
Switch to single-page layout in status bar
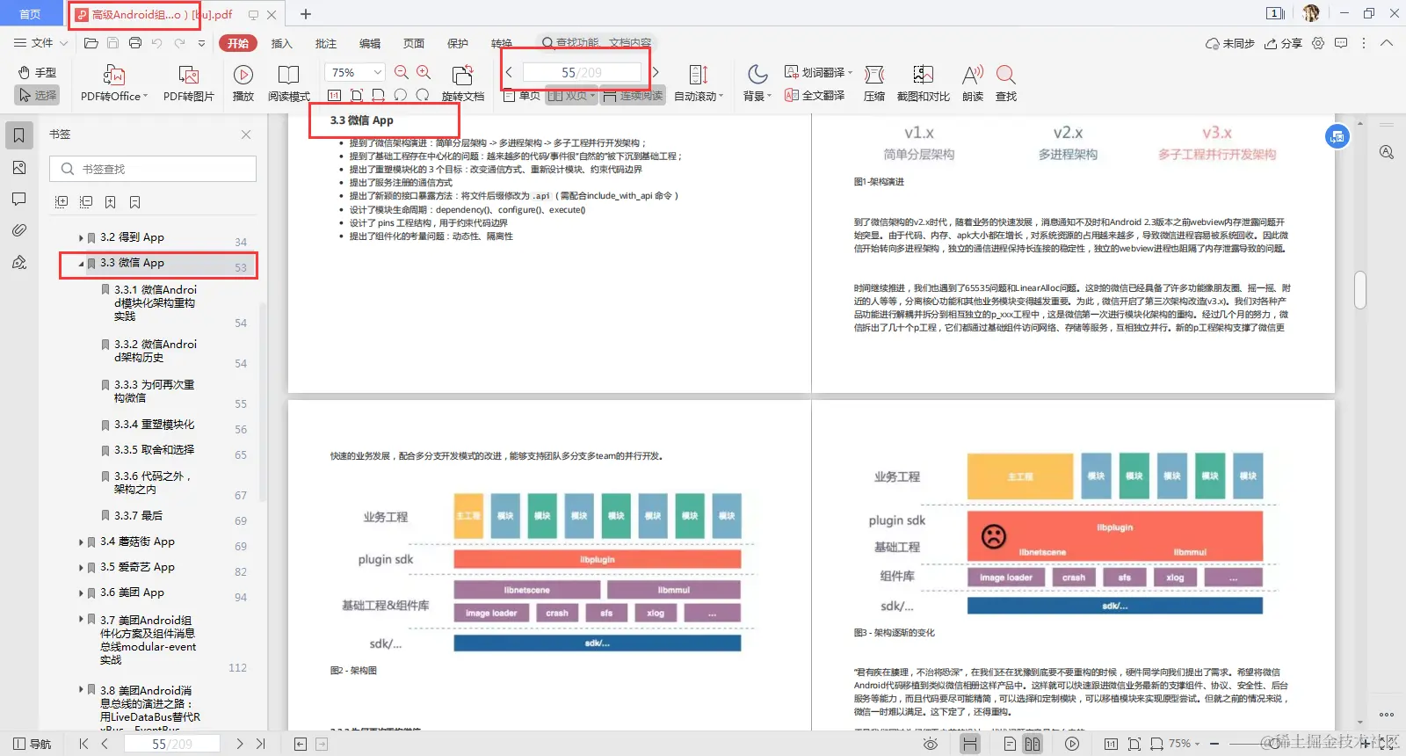[x=1010, y=744]
